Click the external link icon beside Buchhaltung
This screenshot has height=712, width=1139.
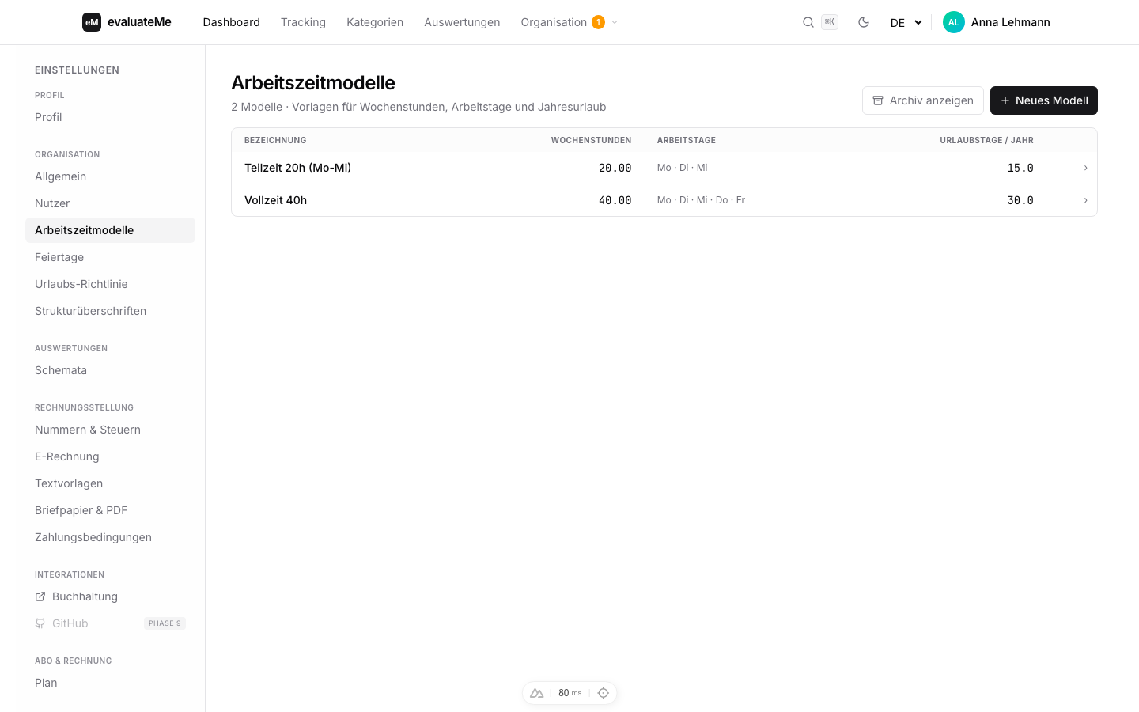(x=40, y=596)
